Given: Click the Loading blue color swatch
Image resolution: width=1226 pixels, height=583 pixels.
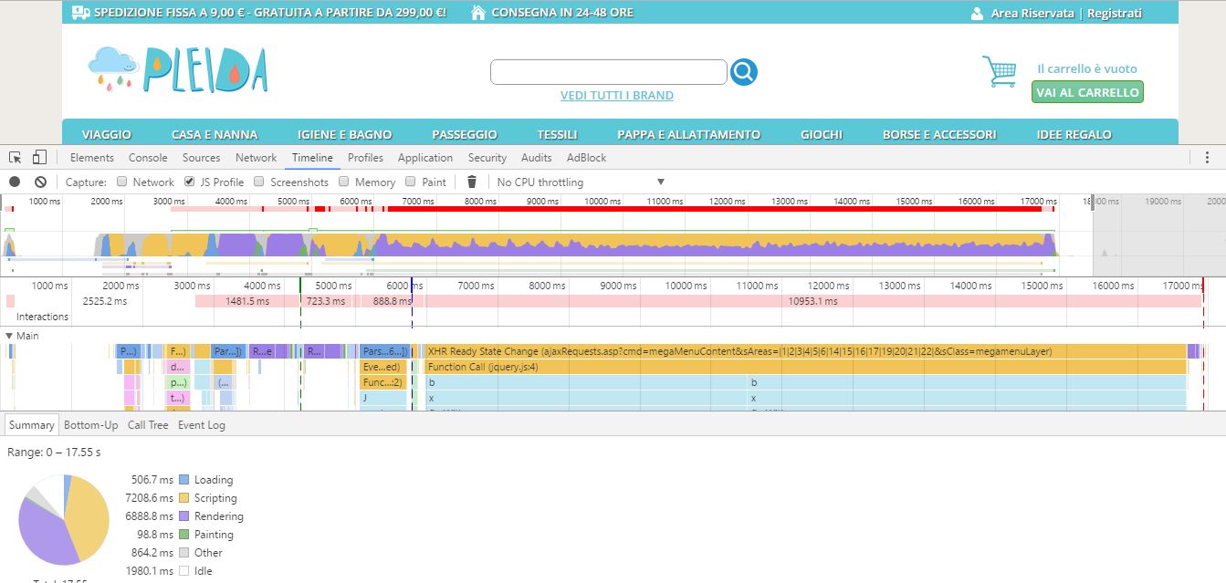Looking at the screenshot, I should [183, 479].
